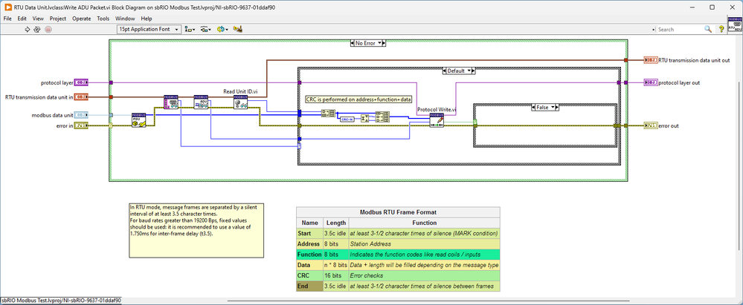Open the Operate menu

[82, 18]
